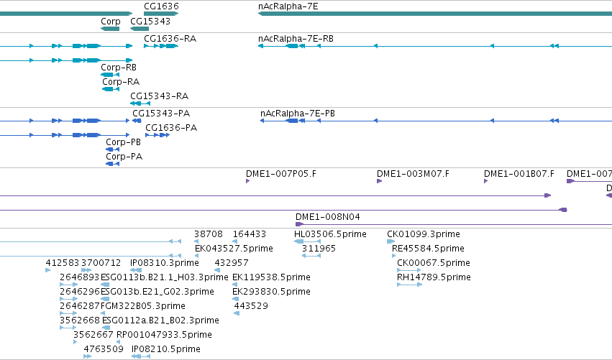Select the nAcRalpha-7E-RB transcript
This screenshot has width=612, height=360.
(435, 46)
